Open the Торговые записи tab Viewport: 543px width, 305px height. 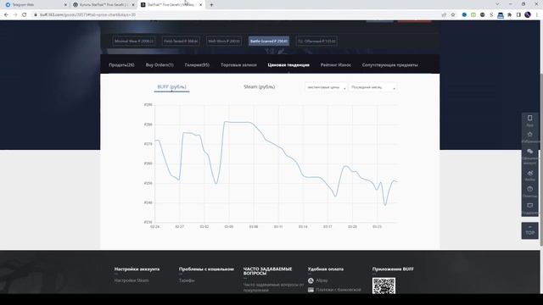point(238,65)
